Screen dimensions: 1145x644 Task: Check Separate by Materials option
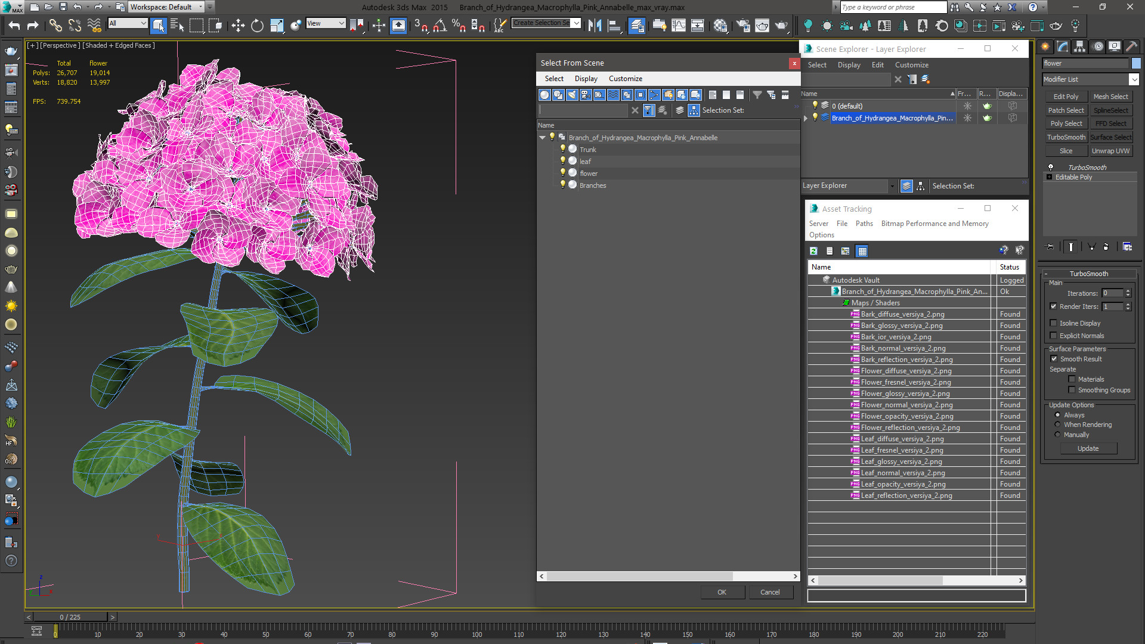tap(1072, 379)
